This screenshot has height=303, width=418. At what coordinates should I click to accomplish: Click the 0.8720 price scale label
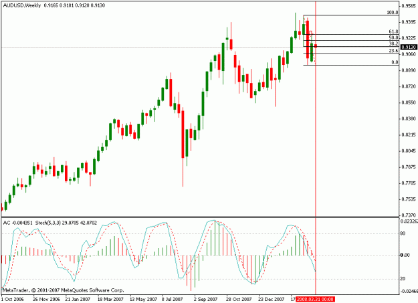click(409, 86)
